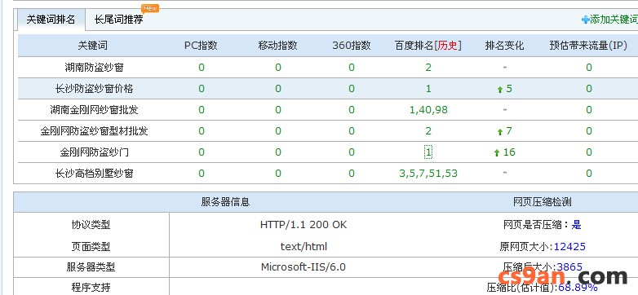Select keyword 湖南金刚网纱窗批发

pos(94,110)
